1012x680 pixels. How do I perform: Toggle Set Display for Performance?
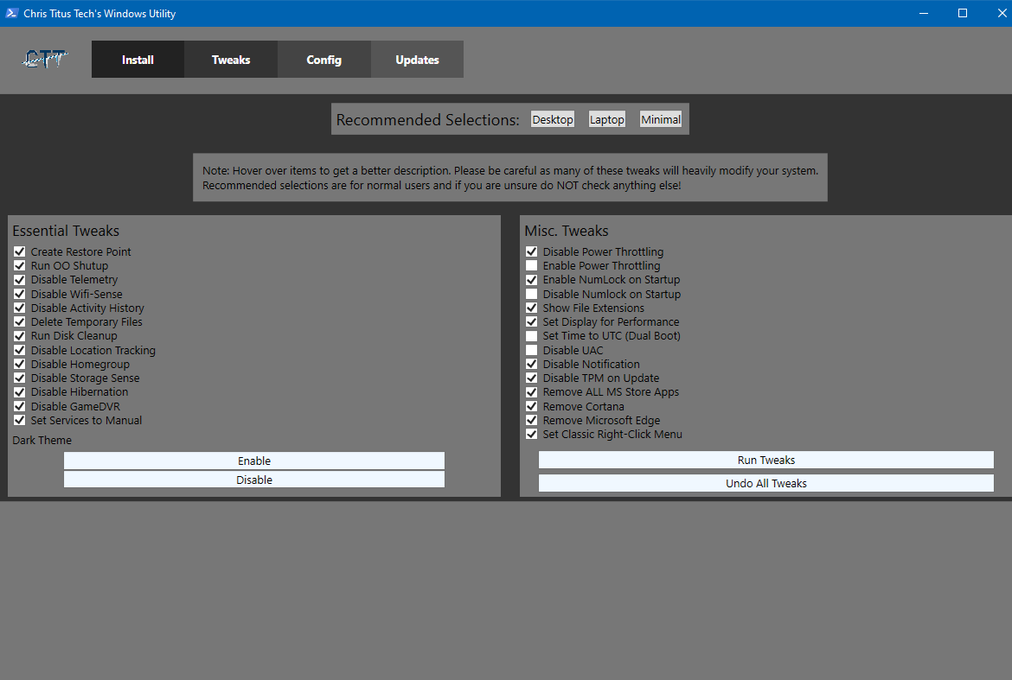[x=531, y=321]
